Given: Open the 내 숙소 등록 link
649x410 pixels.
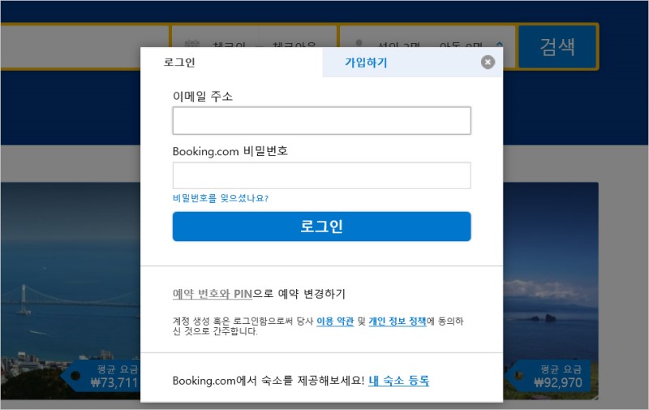Looking at the screenshot, I should [398, 381].
